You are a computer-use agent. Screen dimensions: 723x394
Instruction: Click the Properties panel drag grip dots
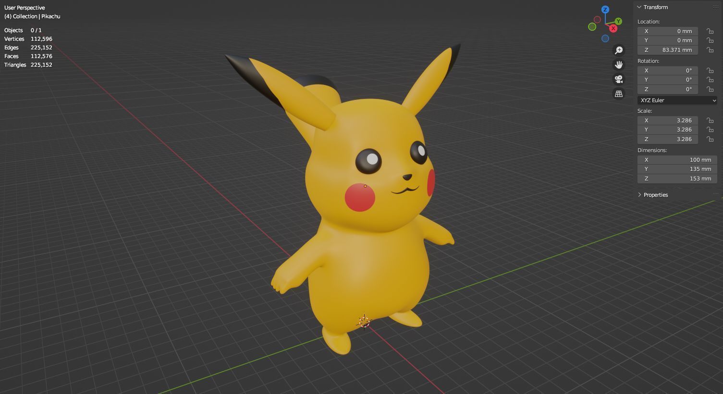(716, 195)
